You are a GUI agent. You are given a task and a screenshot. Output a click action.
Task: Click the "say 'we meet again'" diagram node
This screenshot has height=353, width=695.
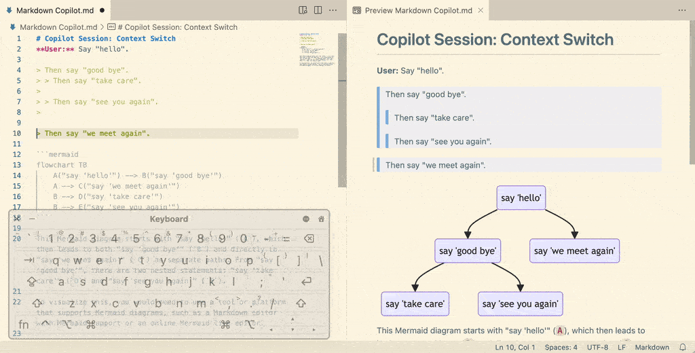click(574, 251)
